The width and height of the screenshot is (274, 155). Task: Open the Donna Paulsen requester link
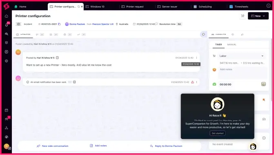[77, 24]
